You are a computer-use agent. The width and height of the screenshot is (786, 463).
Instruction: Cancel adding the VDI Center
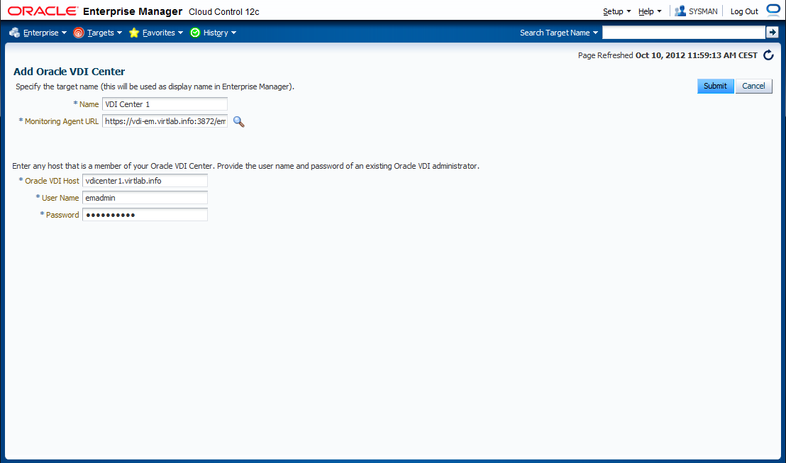point(753,87)
